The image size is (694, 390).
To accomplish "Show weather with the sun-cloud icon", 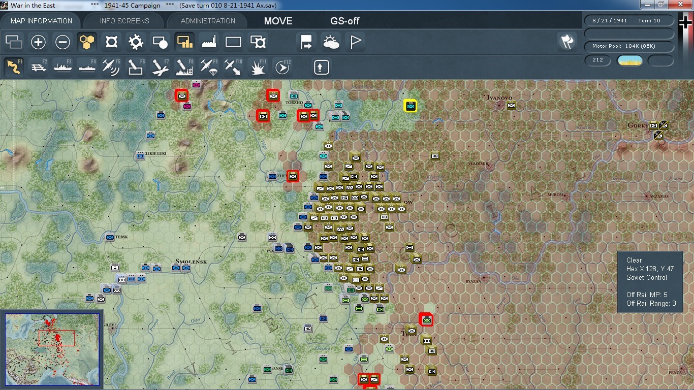I will 331,42.
